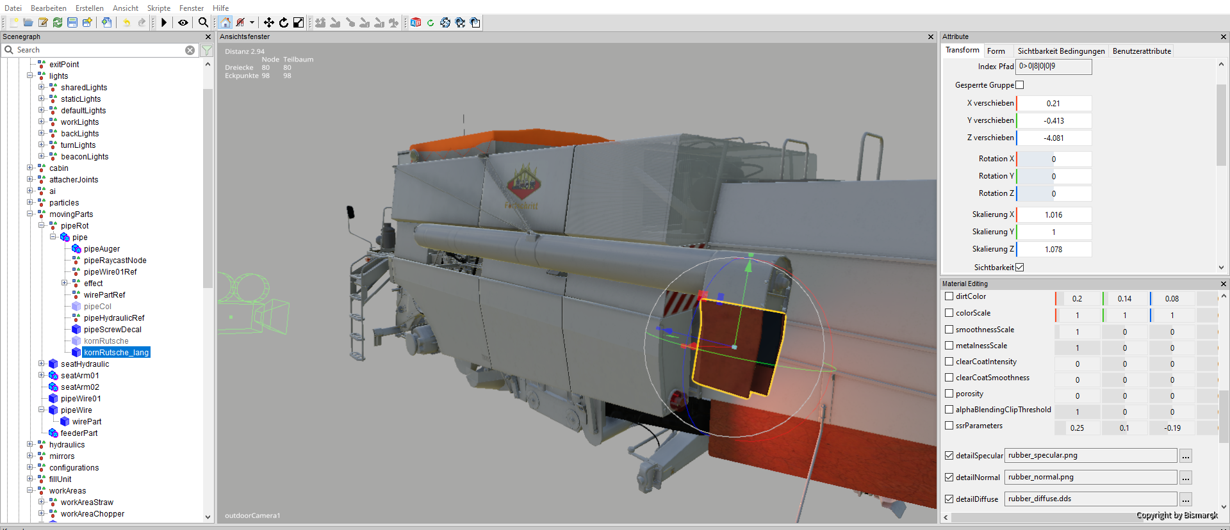Start playback with the black play icon
Viewport: 1230px width, 530px height.
click(x=164, y=22)
